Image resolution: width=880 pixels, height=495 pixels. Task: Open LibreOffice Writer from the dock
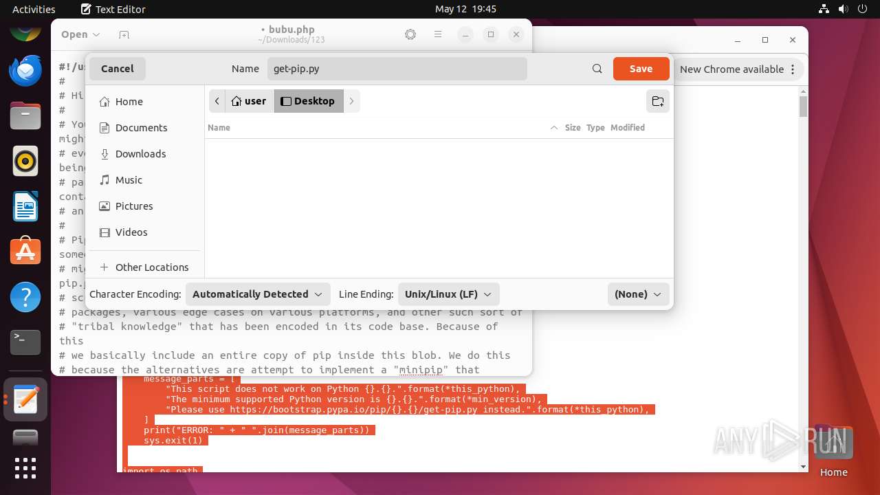[25, 206]
